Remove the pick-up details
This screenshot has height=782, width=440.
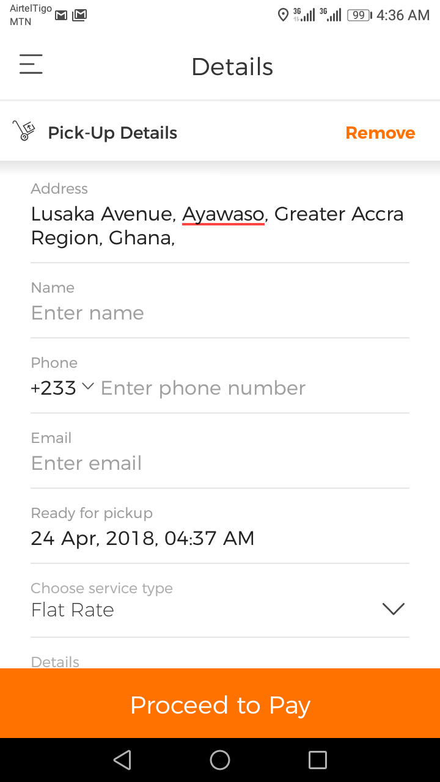380,133
